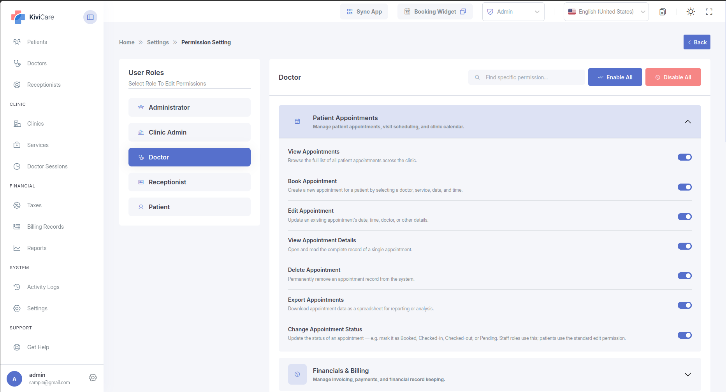
Task: Click the Services medical kit icon
Action: tap(17, 145)
